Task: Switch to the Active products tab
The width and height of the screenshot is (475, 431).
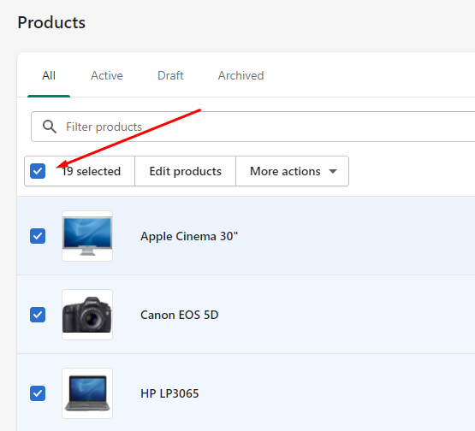Action: coord(107,75)
